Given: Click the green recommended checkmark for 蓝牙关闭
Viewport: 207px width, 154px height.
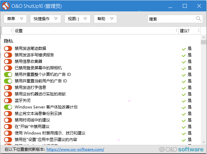Looking at the screenshot, I should pos(184,101).
